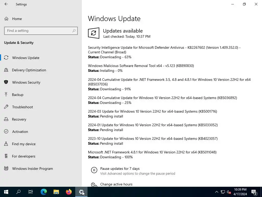Click 'Downloading - 91%' status text

tap(115, 89)
